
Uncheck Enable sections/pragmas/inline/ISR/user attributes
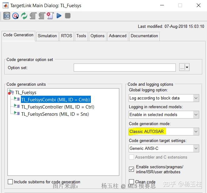131,169
